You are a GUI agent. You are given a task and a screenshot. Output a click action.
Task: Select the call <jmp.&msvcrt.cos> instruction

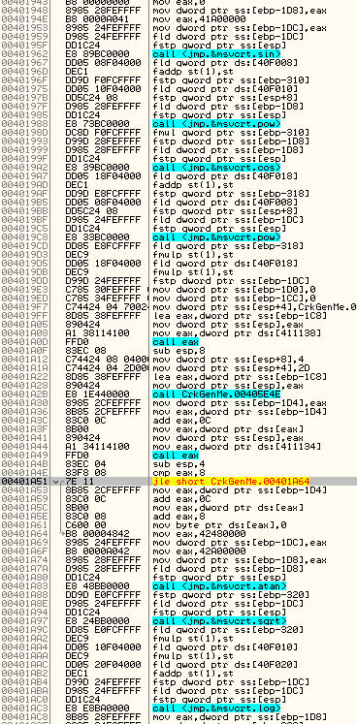(216, 167)
